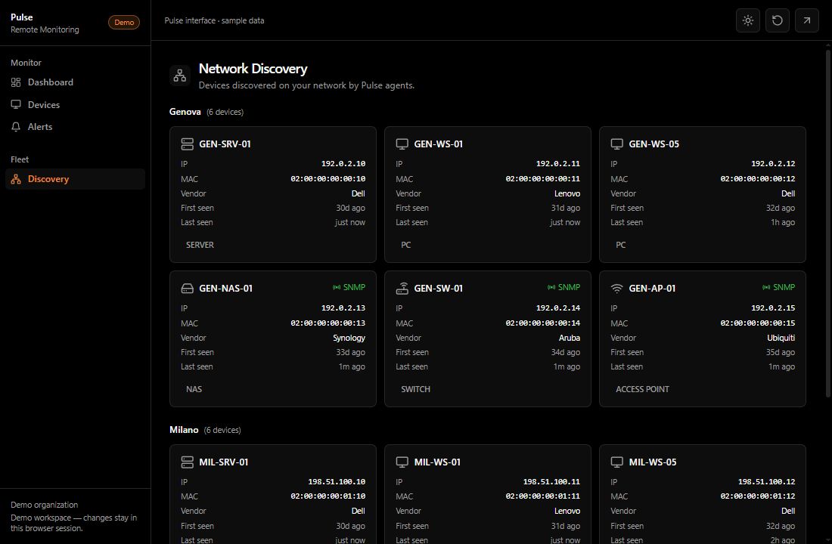832x544 pixels.
Task: Click 'Pulse interface · sample data' header text
Action: click(214, 20)
